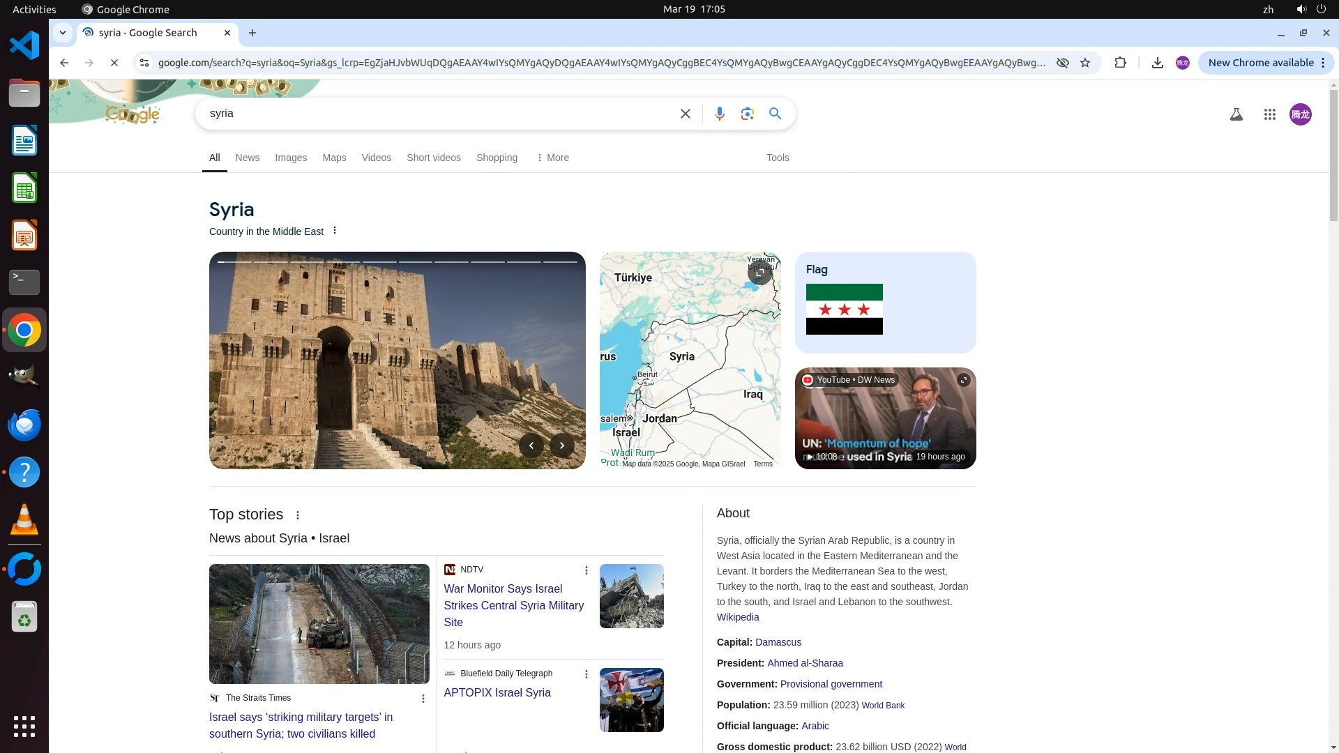
Task: Switch to the Images tab
Action: [x=291, y=158]
